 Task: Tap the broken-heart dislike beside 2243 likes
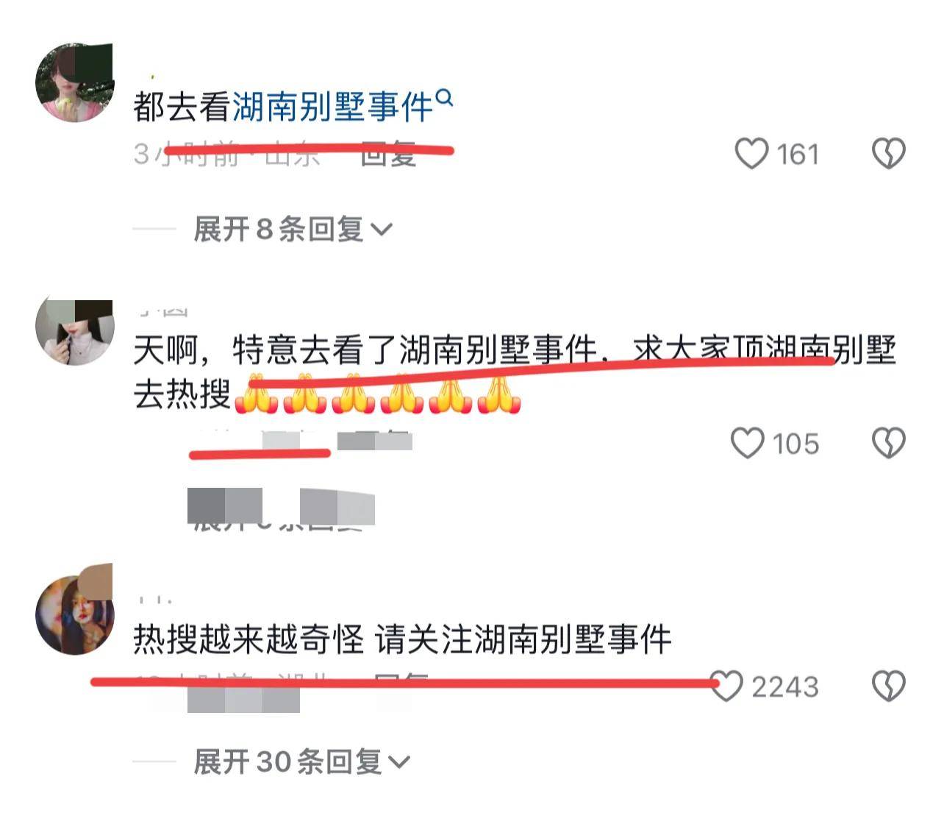888,686
